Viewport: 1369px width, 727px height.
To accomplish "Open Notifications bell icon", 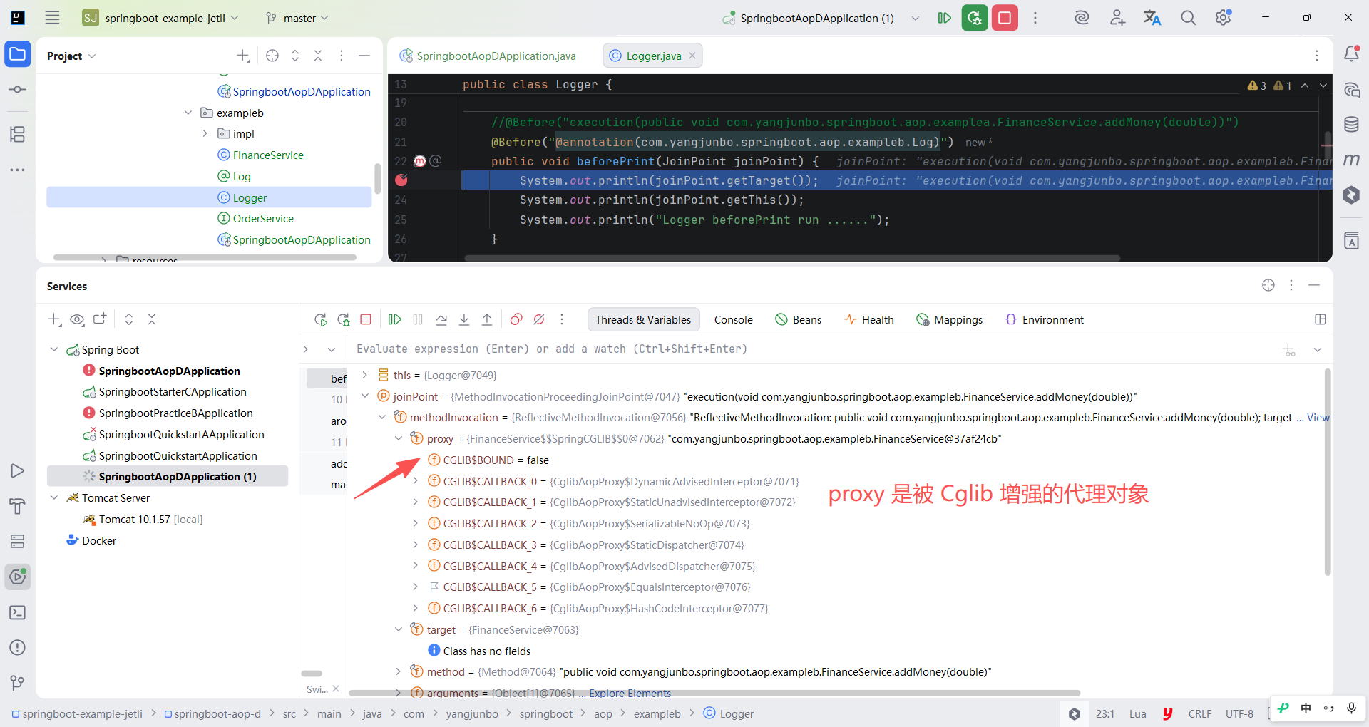I will coord(1351,54).
